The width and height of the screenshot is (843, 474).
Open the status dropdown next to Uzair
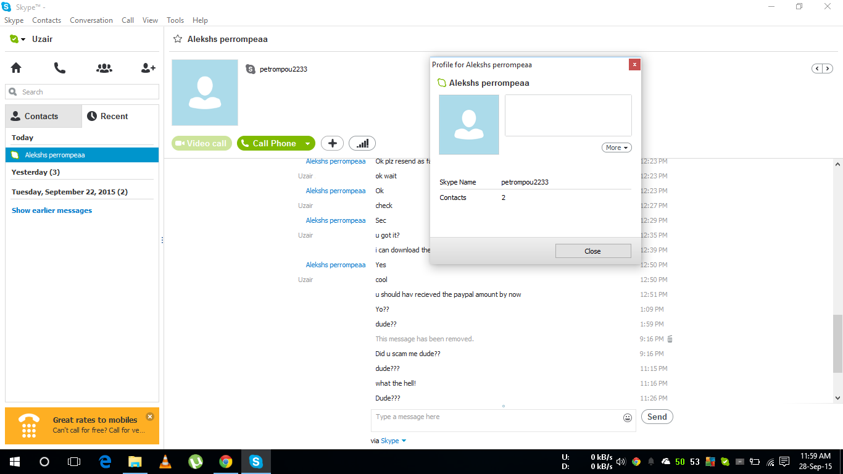pos(18,39)
